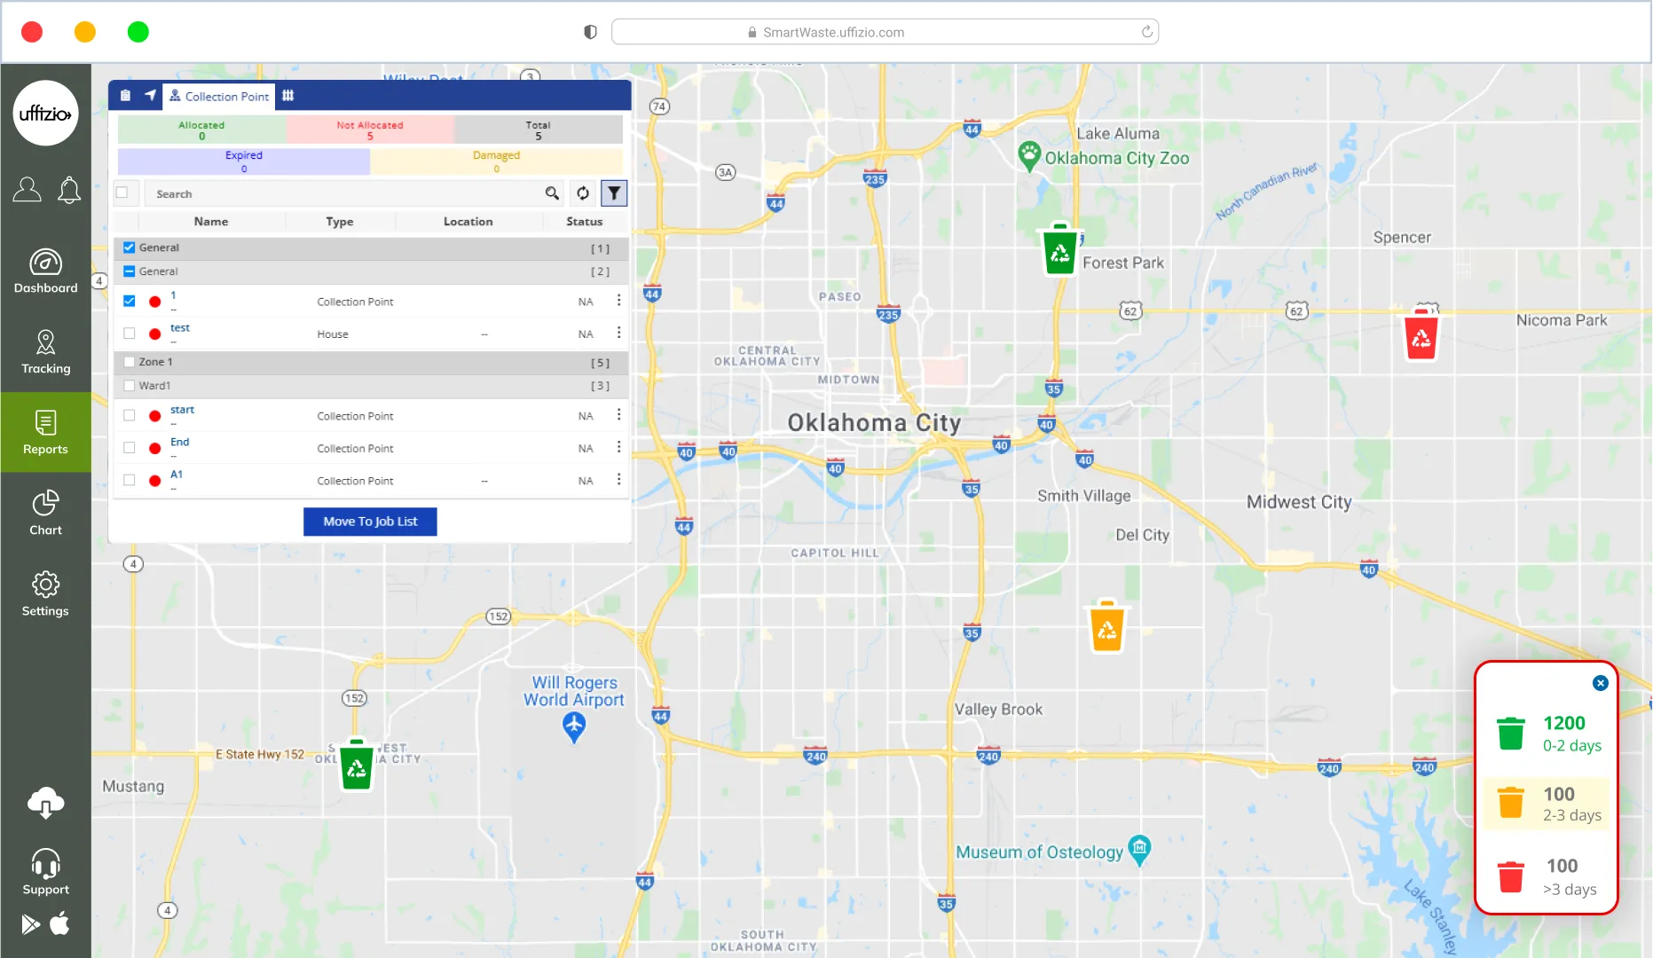The width and height of the screenshot is (1653, 958).
Task: Tick the Zone 1 group checkbox
Action: point(130,362)
